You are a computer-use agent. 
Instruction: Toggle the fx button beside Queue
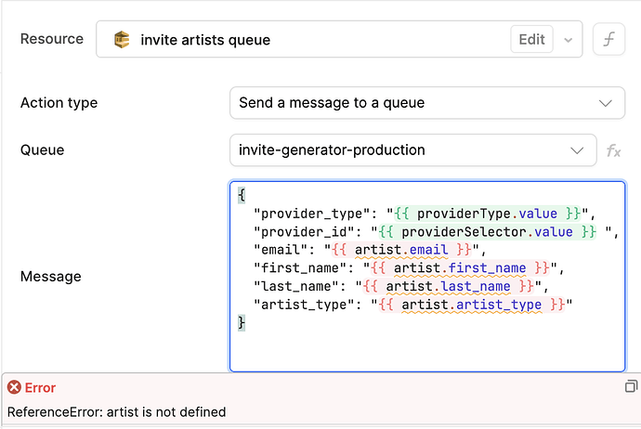click(x=613, y=150)
